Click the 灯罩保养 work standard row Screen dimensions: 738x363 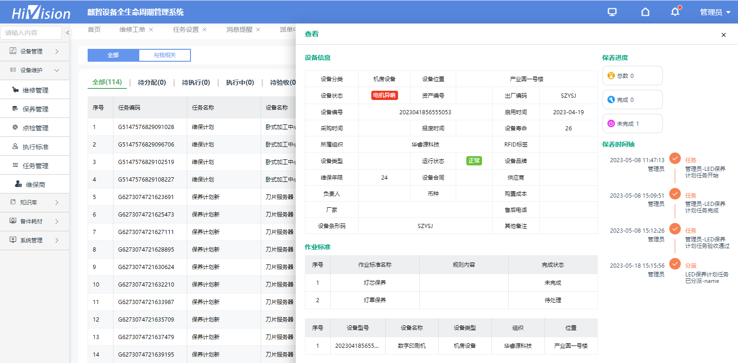(x=451, y=300)
